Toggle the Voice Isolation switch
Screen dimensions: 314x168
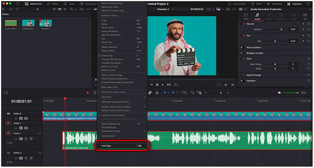243,47
